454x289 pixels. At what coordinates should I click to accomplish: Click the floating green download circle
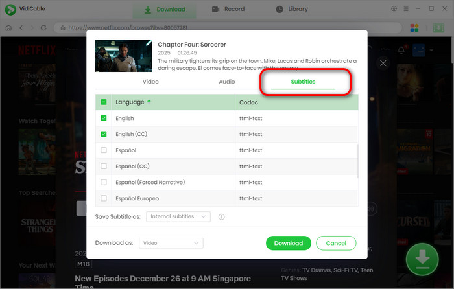coord(422,259)
